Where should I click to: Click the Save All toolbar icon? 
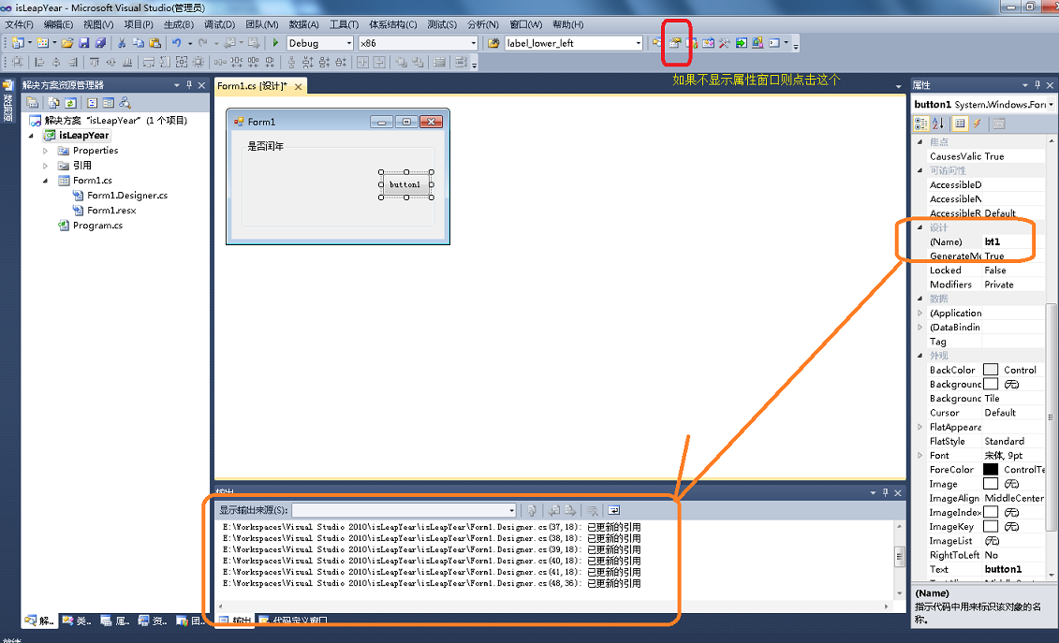(x=100, y=42)
